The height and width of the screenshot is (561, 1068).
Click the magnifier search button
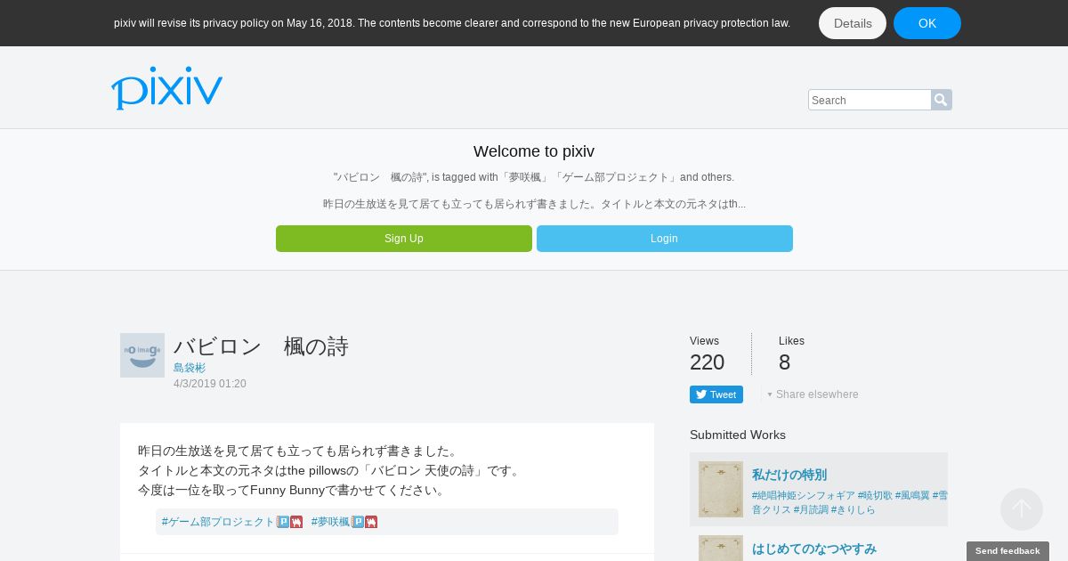[x=942, y=100]
